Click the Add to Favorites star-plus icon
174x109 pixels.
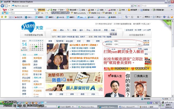pyautogui.click(x=5, y=17)
